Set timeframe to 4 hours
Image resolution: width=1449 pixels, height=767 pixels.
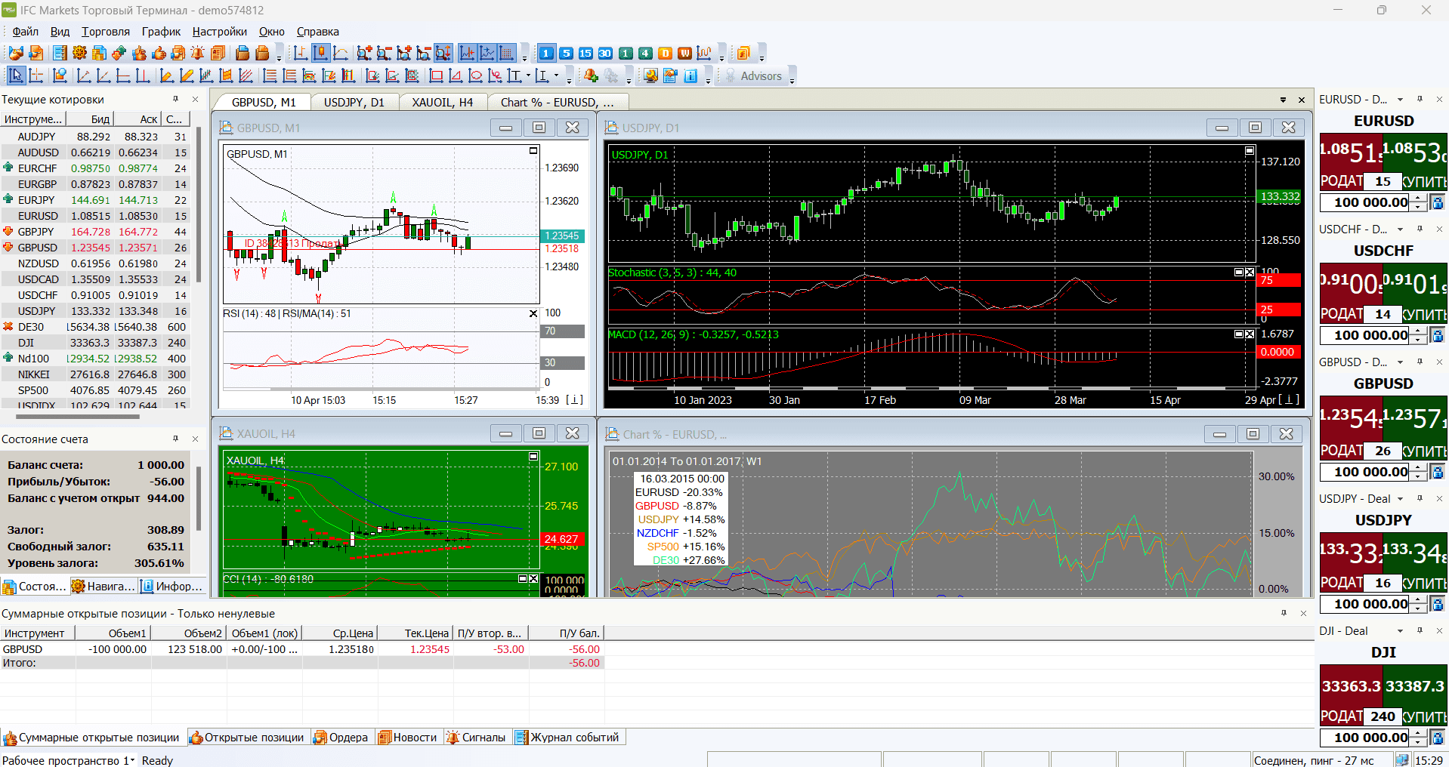645,53
